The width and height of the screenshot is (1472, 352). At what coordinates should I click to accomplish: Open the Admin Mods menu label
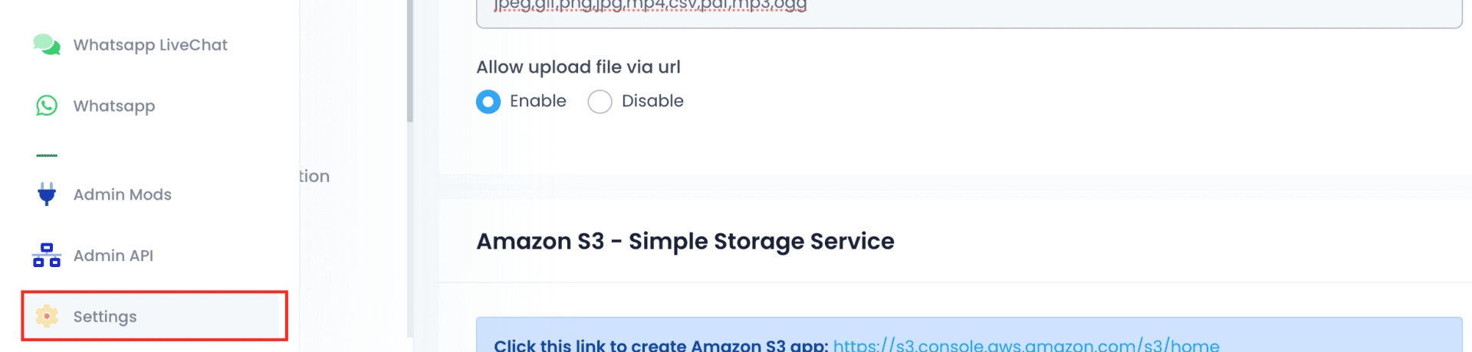123,194
